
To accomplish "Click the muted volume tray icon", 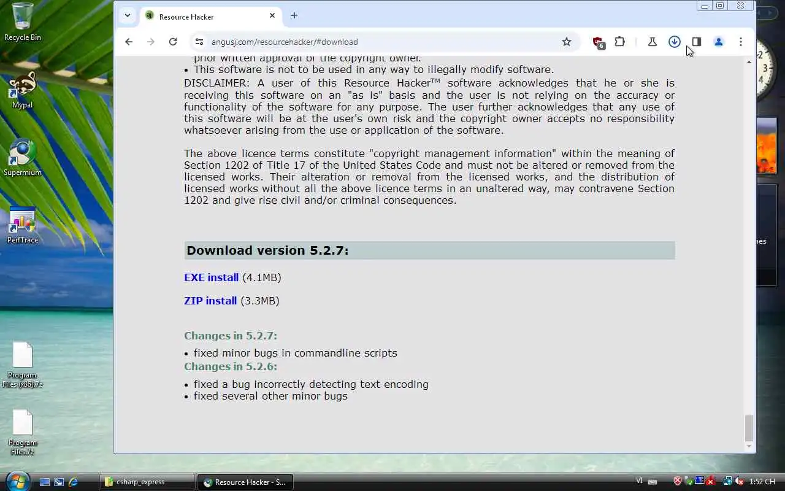I will click(x=739, y=482).
